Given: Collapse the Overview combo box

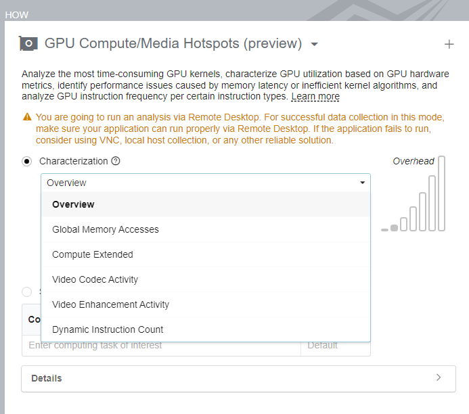Looking at the screenshot, I should [363, 183].
